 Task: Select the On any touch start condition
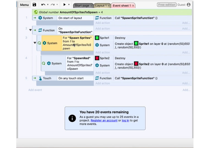point(75,78)
